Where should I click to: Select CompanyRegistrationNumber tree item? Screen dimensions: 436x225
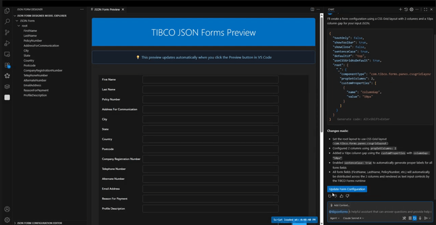point(43,71)
